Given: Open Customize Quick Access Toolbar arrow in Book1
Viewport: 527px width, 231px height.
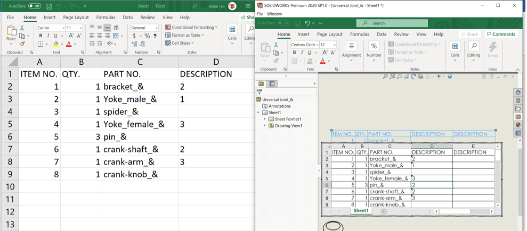Looking at the screenshot, I should 85,6.
